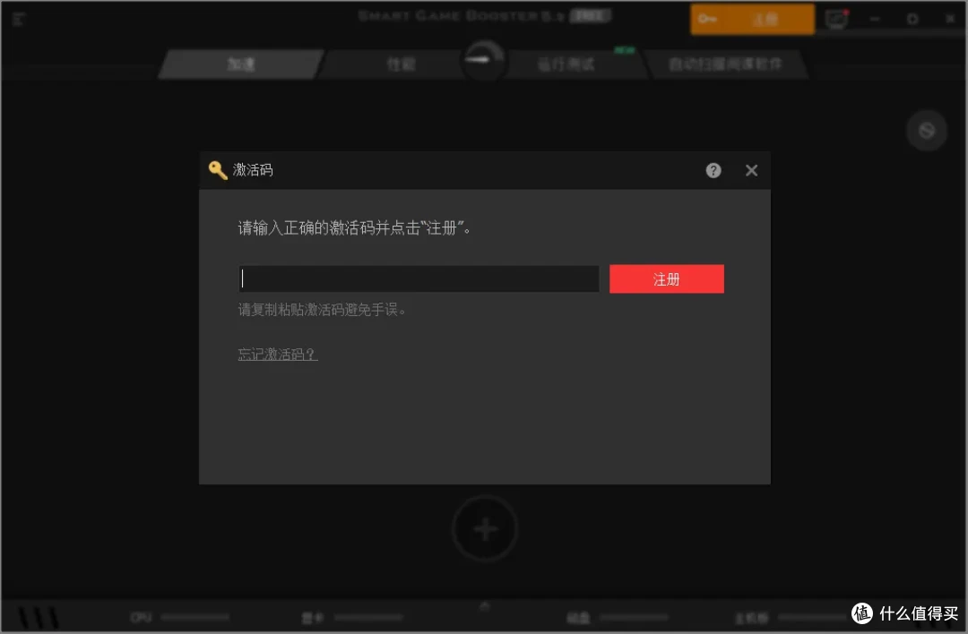The image size is (968, 634).
Task: Switch to the 性能 tab
Action: 400,64
